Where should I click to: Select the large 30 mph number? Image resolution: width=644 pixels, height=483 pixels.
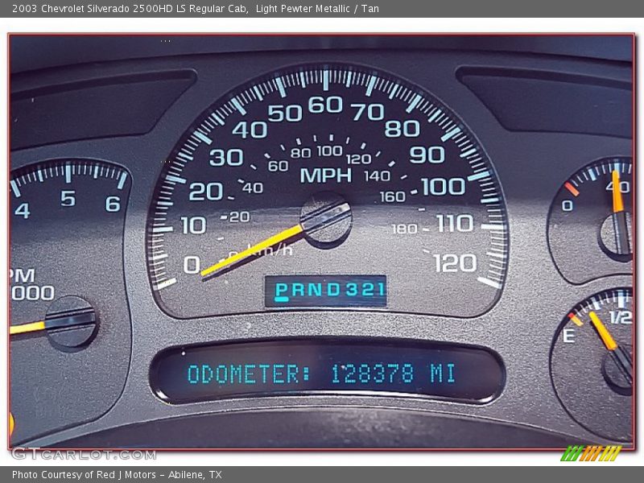pos(226,157)
